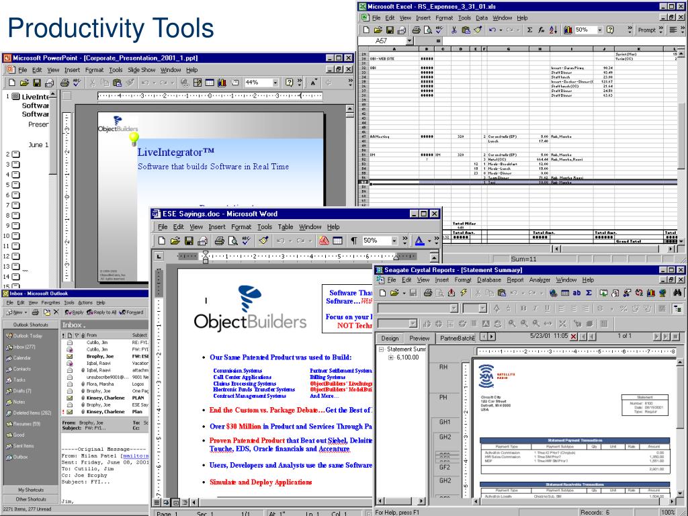Click PowerPoint slide vertical scrollbar up arrow

(x=349, y=108)
